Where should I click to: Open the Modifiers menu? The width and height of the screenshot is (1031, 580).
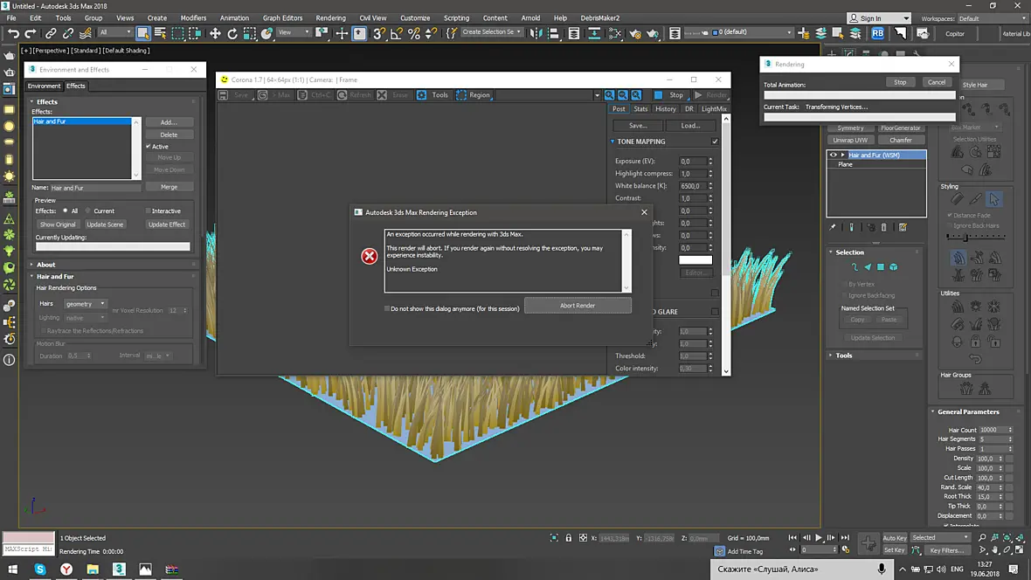tap(193, 17)
